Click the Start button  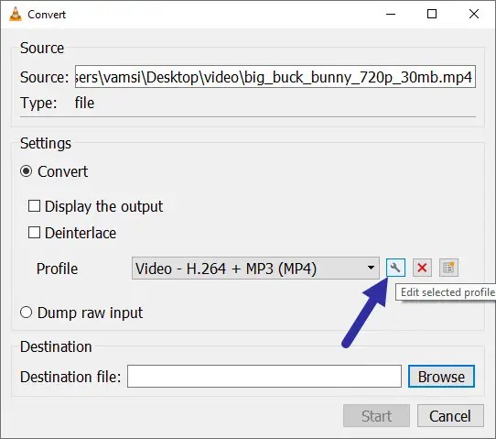coord(376,416)
